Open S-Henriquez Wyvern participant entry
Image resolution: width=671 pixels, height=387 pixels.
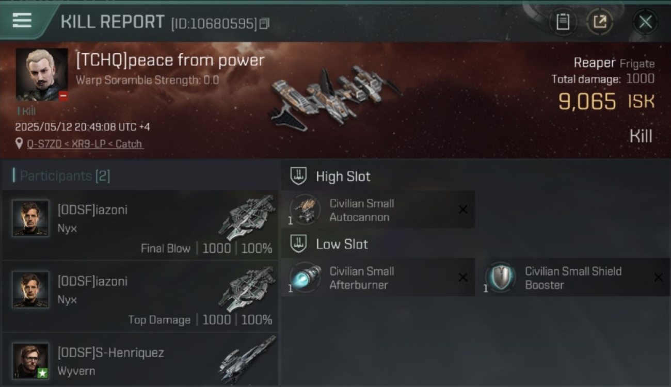tap(139, 360)
